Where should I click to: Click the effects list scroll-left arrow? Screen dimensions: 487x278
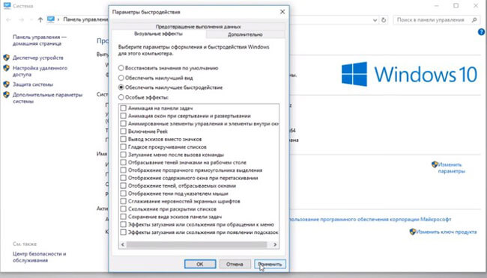123,244
